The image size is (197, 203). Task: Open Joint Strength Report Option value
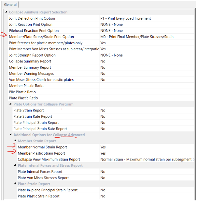tap(147, 55)
